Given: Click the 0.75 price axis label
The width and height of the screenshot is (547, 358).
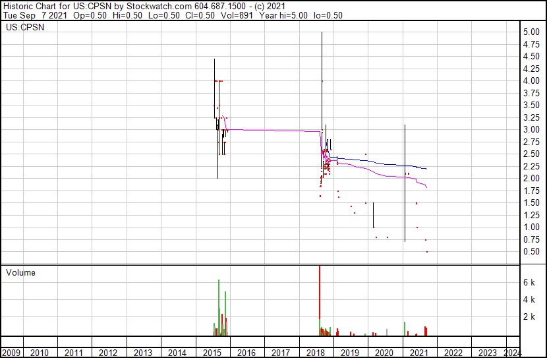Looking at the screenshot, I should coord(531,240).
